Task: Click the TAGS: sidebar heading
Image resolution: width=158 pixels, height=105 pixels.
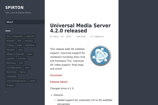Action: pyautogui.click(x=8, y=31)
